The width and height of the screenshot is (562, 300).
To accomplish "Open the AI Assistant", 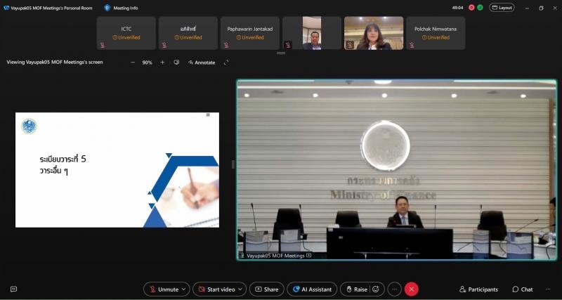I will click(x=312, y=289).
